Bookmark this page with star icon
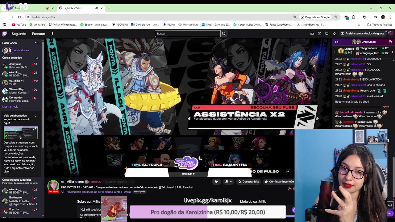This screenshot has width=395, height=222. pos(336,17)
